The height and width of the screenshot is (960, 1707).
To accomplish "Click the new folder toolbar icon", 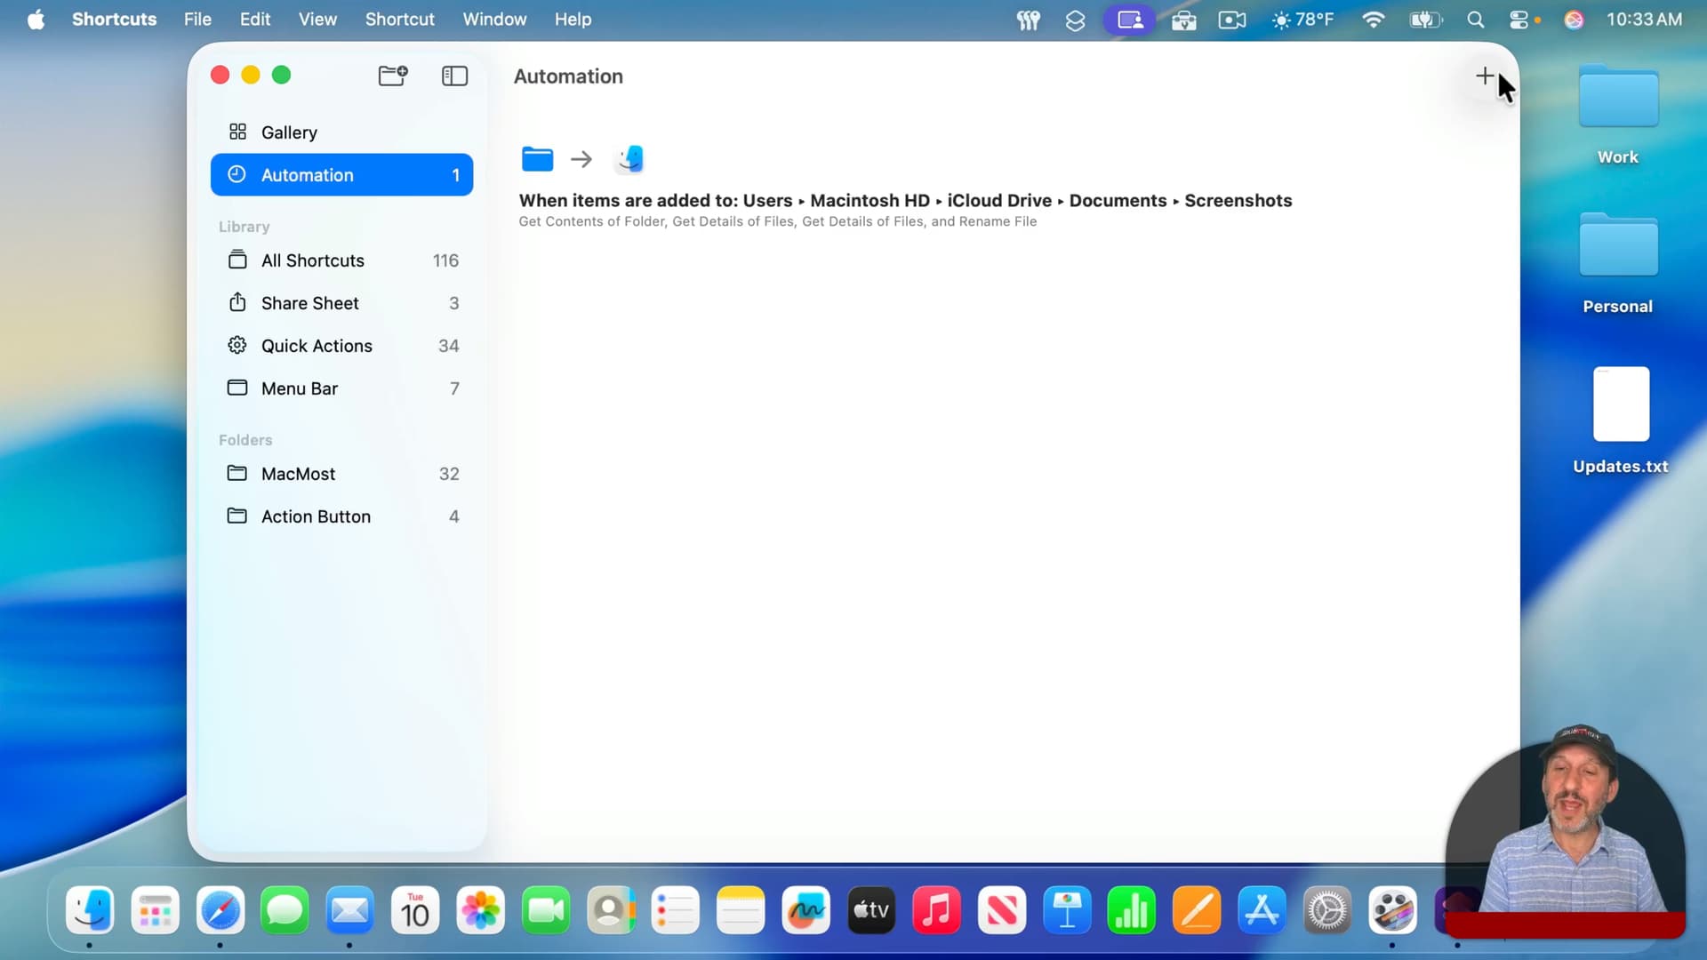I will click(392, 76).
